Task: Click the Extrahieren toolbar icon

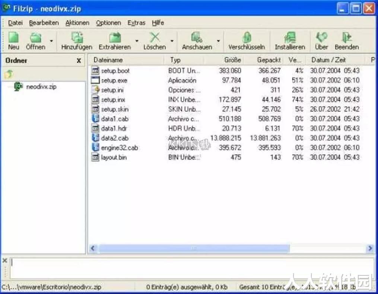Action: pos(115,38)
